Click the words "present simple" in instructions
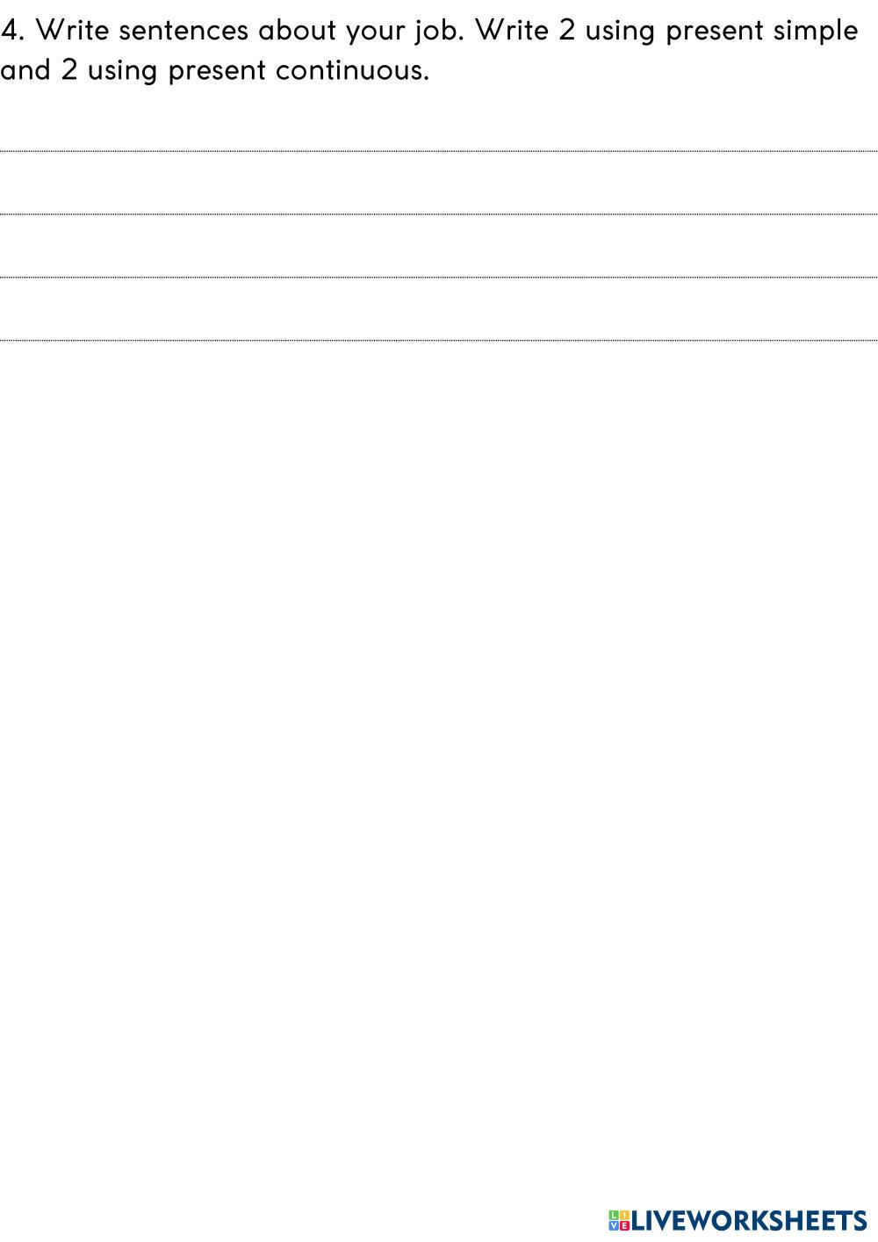878x1242 pixels. [x=761, y=32]
